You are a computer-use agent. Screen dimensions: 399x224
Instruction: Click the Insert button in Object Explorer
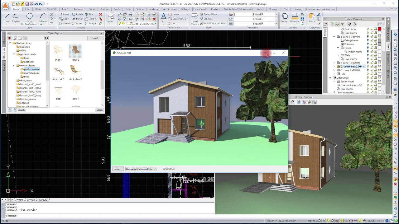(x=95, y=38)
